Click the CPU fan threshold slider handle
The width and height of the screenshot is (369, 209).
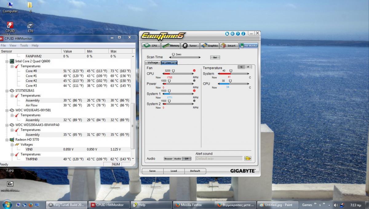[173, 71]
